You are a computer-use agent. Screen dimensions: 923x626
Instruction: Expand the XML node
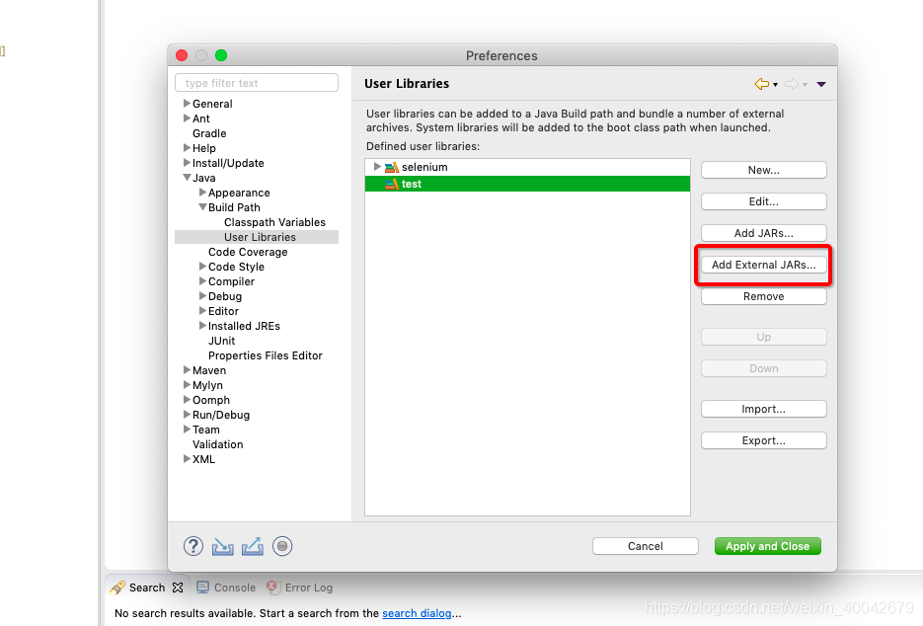coord(187,458)
